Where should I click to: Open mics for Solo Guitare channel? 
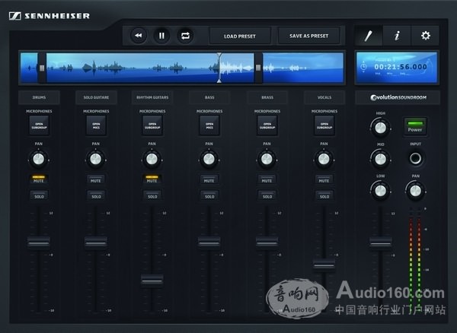[x=95, y=126]
